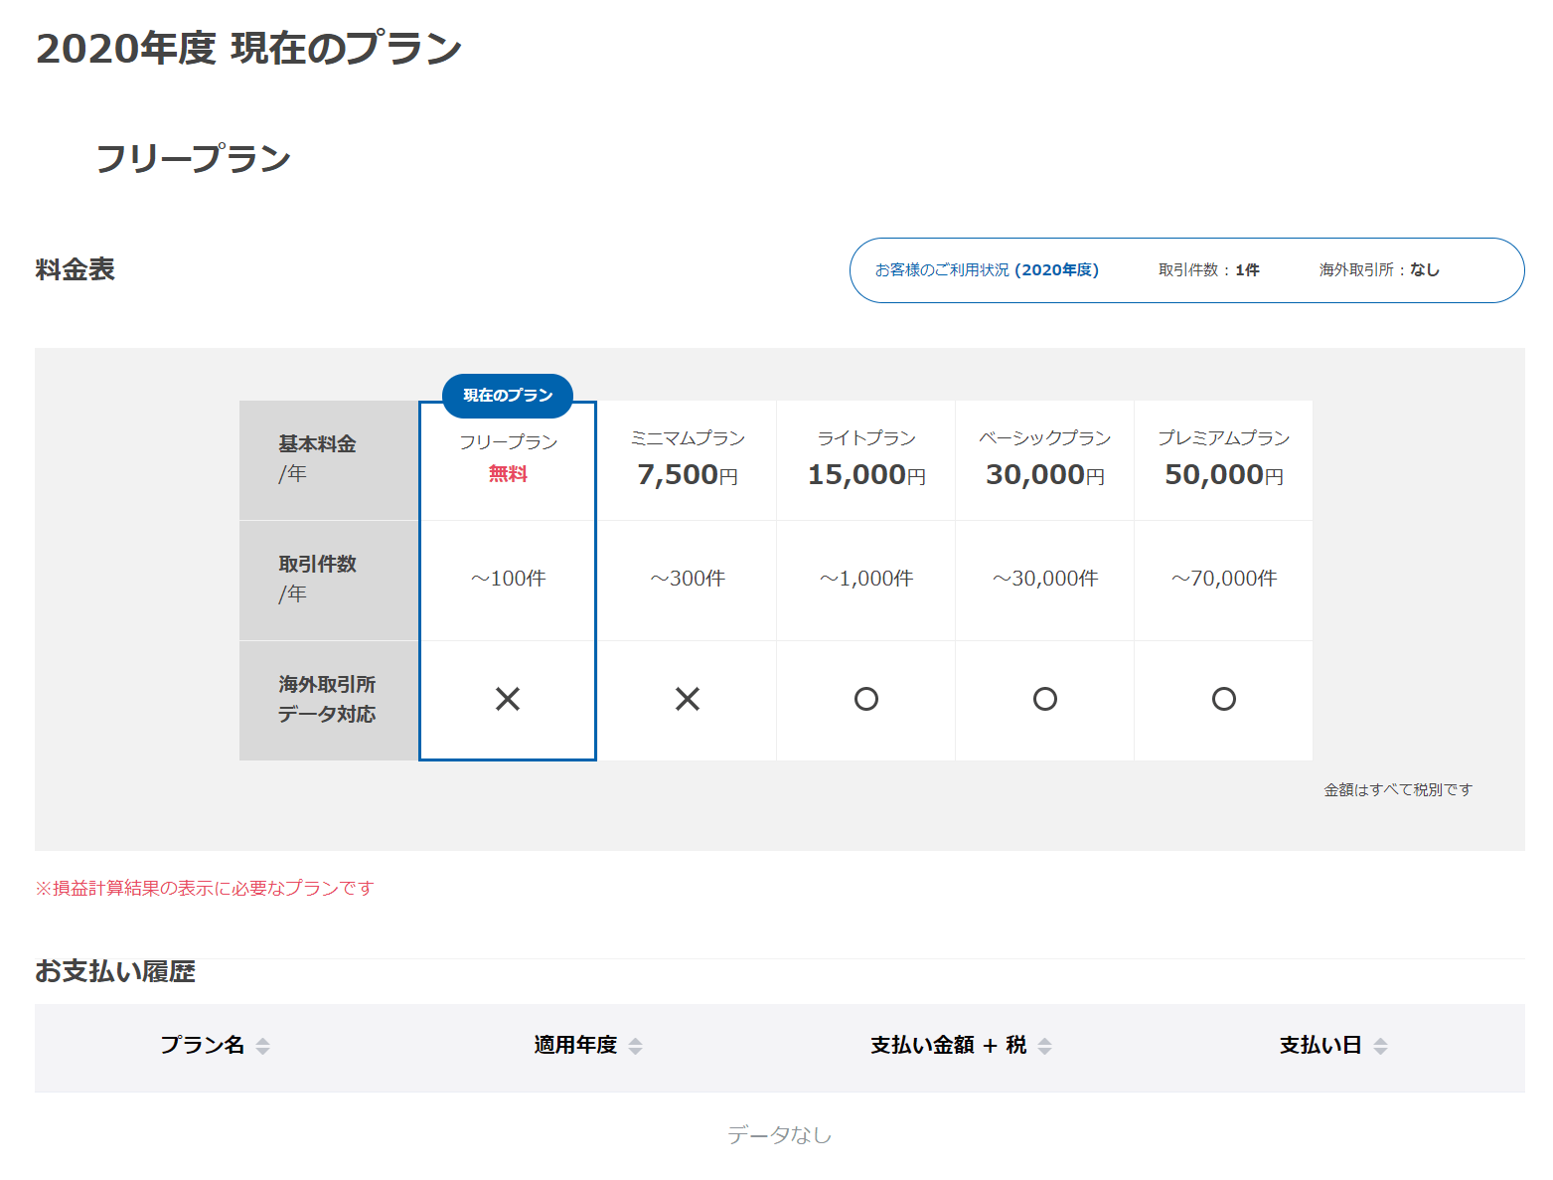The height and width of the screenshot is (1180, 1553).
Task: Select the ベーシックプラン 30,000円 plan
Action: [x=1045, y=460]
